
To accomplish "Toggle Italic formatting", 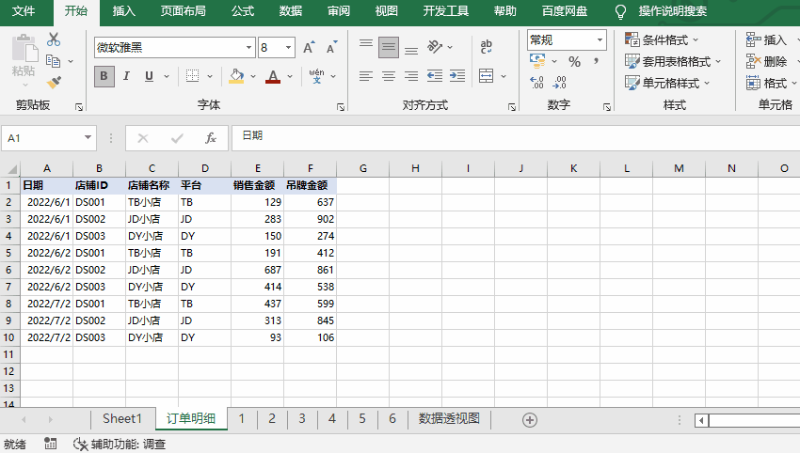I will (x=126, y=76).
